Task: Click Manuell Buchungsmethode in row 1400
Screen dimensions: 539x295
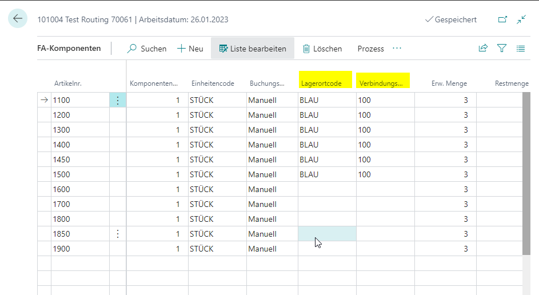Action: pos(272,145)
